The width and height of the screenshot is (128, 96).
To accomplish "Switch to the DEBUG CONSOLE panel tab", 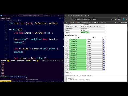I will 21,61.
